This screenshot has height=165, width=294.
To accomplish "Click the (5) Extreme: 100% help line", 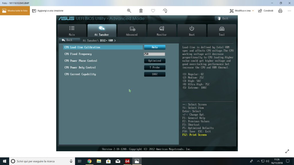I will (195, 88).
